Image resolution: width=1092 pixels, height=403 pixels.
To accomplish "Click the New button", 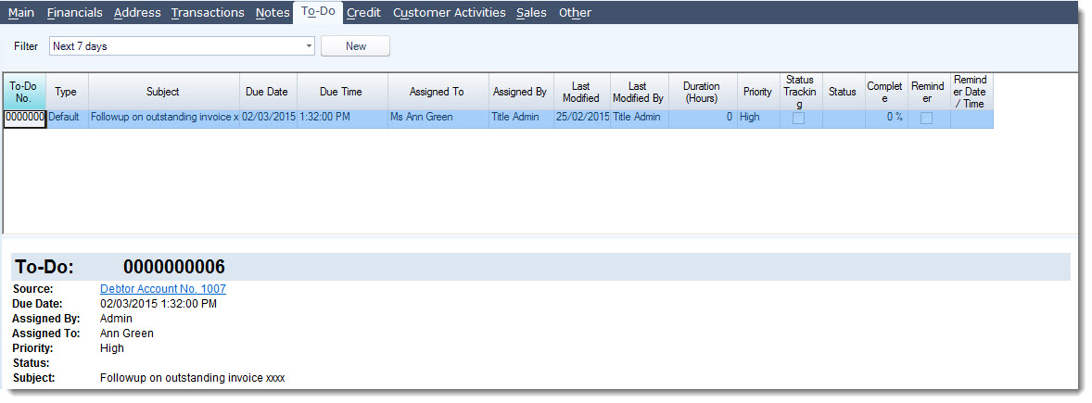I will [355, 46].
